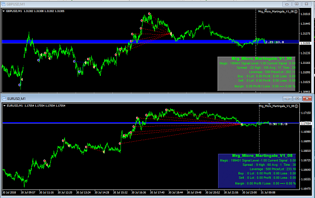
Task: Click the 30 Jul 14:28 time label
Action: (102, 192)
